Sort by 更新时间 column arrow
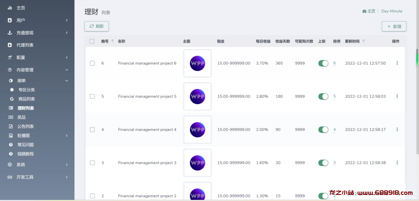 [x=363, y=41]
